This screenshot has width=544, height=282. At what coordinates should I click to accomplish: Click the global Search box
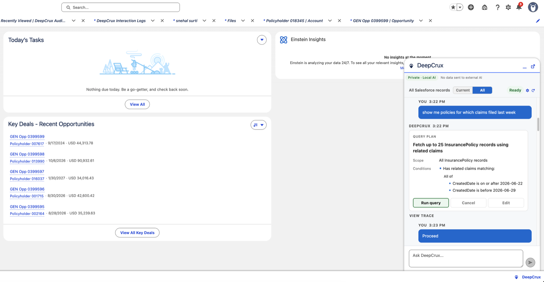pyautogui.click(x=121, y=7)
